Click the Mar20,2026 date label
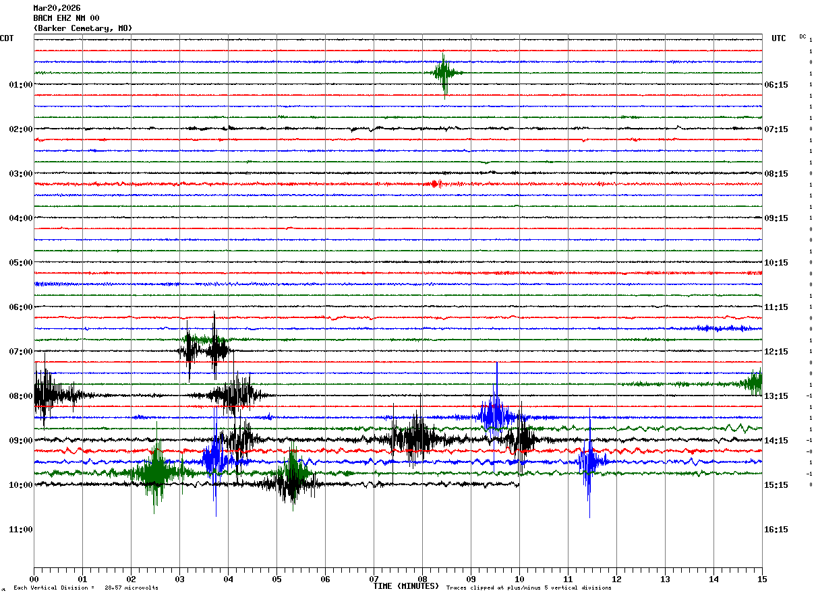The height and width of the screenshot is (597, 816). [x=57, y=8]
